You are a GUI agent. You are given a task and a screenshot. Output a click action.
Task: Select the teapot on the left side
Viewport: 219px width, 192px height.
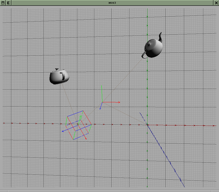[59, 76]
